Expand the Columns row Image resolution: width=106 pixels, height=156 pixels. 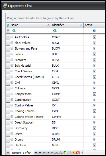click(12, 88)
